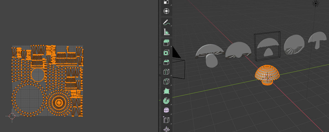Activate the Shrink/Fatten tool
This screenshot has width=329, height=132.
coord(166,129)
